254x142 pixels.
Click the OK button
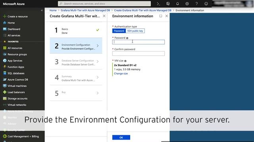[x=121, y=137]
